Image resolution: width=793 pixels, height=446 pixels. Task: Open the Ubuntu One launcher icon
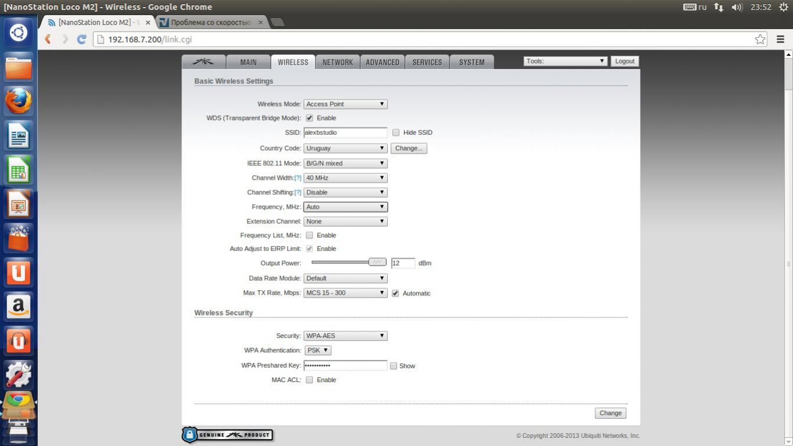tap(19, 273)
